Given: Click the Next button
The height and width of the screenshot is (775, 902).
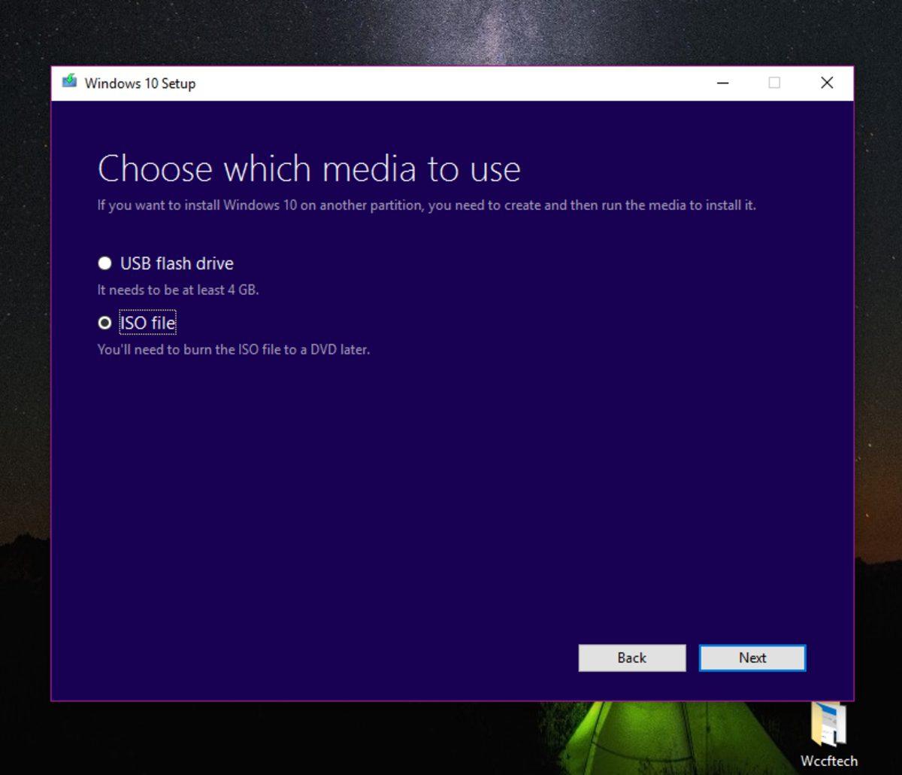Looking at the screenshot, I should click(752, 658).
